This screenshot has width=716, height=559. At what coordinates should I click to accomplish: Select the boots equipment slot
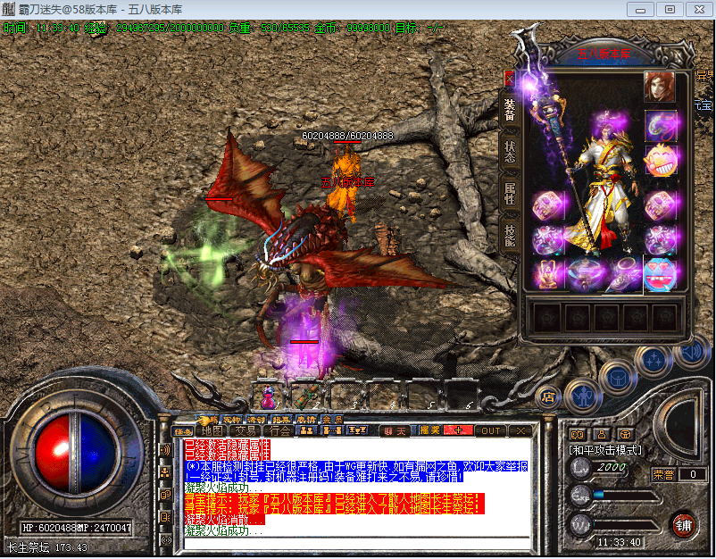624,274
